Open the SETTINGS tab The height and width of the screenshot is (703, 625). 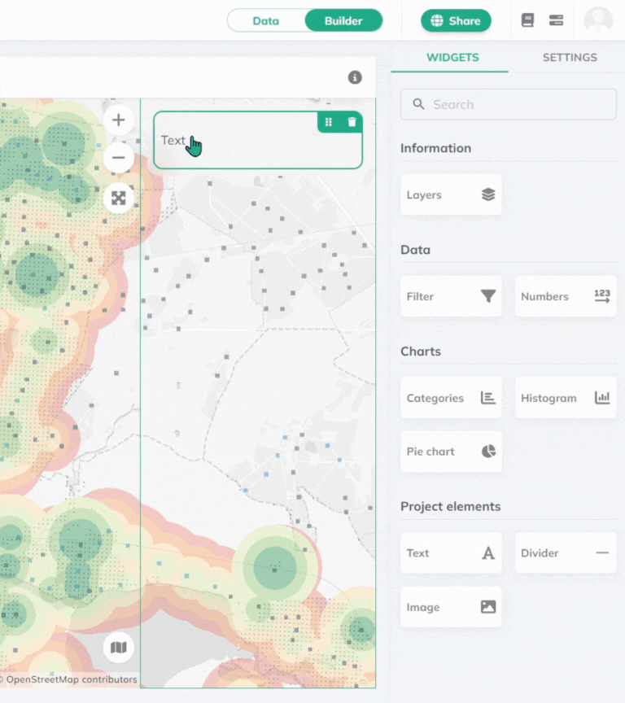coord(570,58)
